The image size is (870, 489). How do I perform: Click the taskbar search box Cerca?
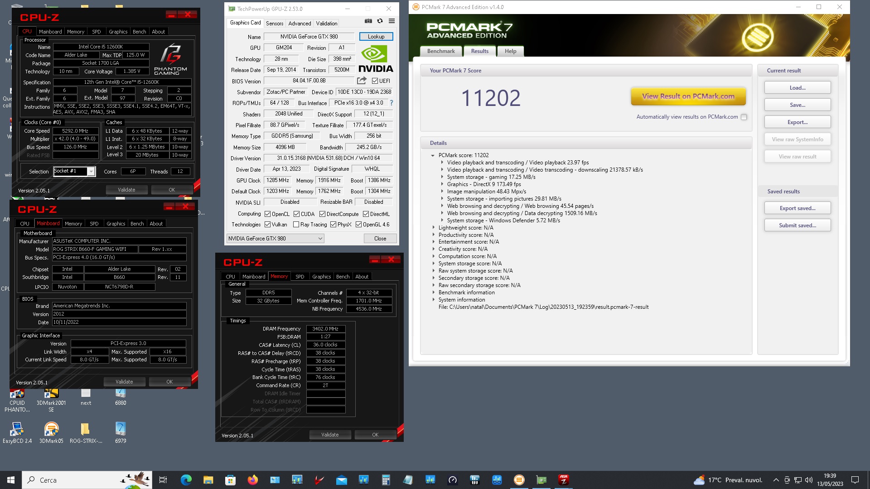(87, 480)
